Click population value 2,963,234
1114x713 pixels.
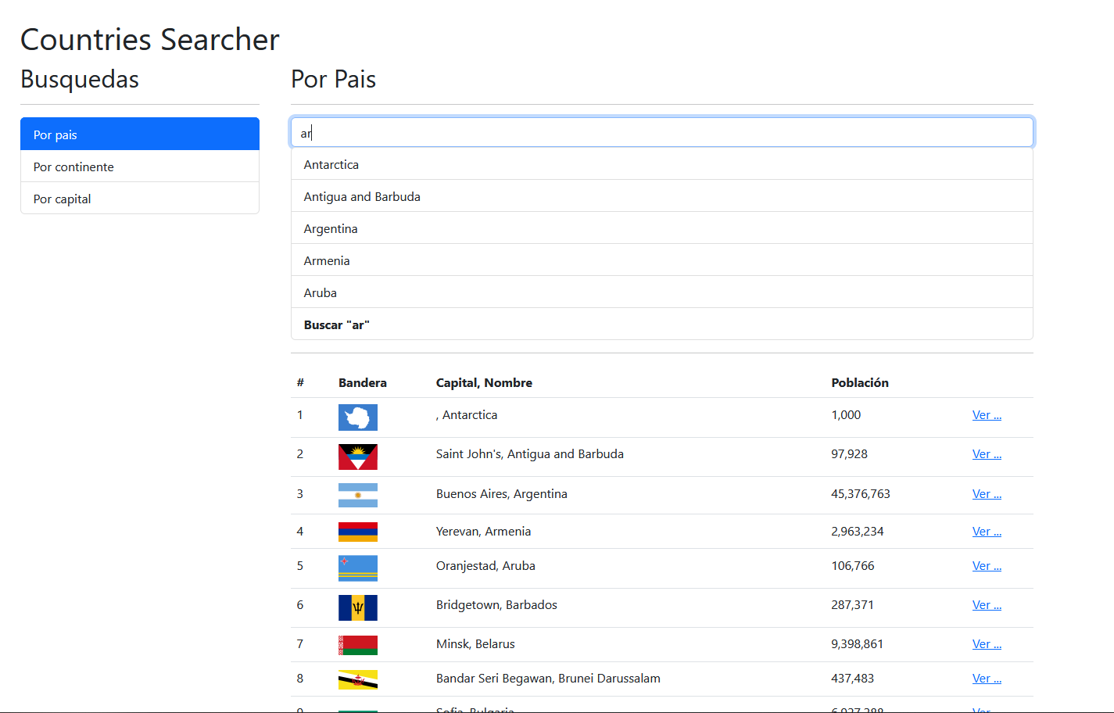(858, 532)
